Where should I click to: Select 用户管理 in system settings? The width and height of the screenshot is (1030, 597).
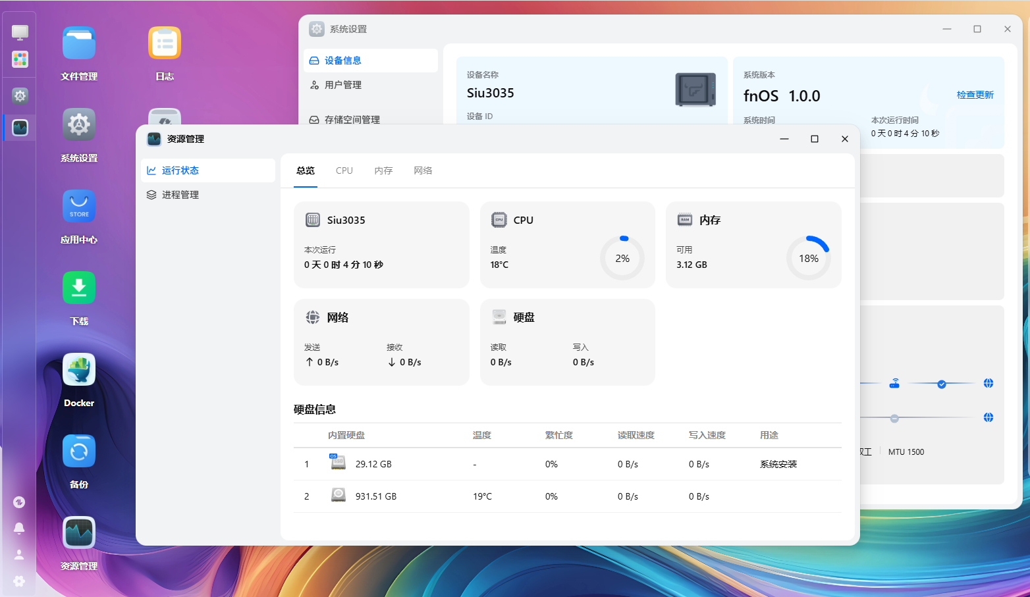pyautogui.click(x=342, y=85)
